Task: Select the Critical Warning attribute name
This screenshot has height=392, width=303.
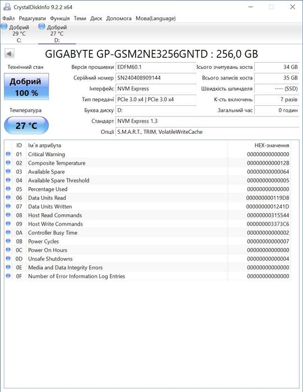Action: 46,154
